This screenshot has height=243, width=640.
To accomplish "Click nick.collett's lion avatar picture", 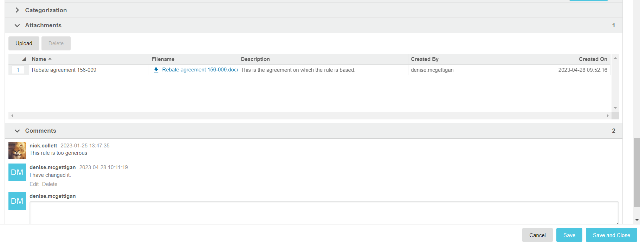I will click(17, 151).
